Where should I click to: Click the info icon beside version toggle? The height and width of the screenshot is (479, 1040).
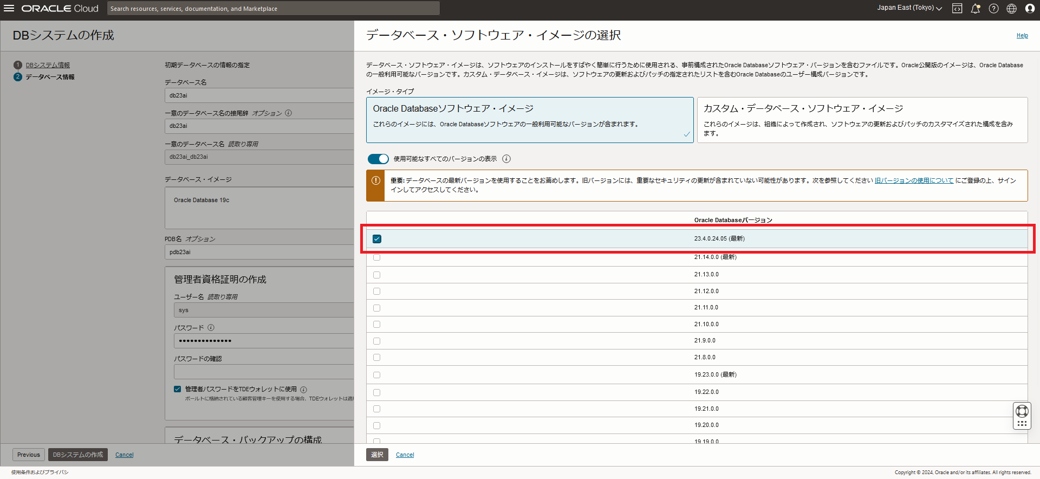click(x=506, y=159)
